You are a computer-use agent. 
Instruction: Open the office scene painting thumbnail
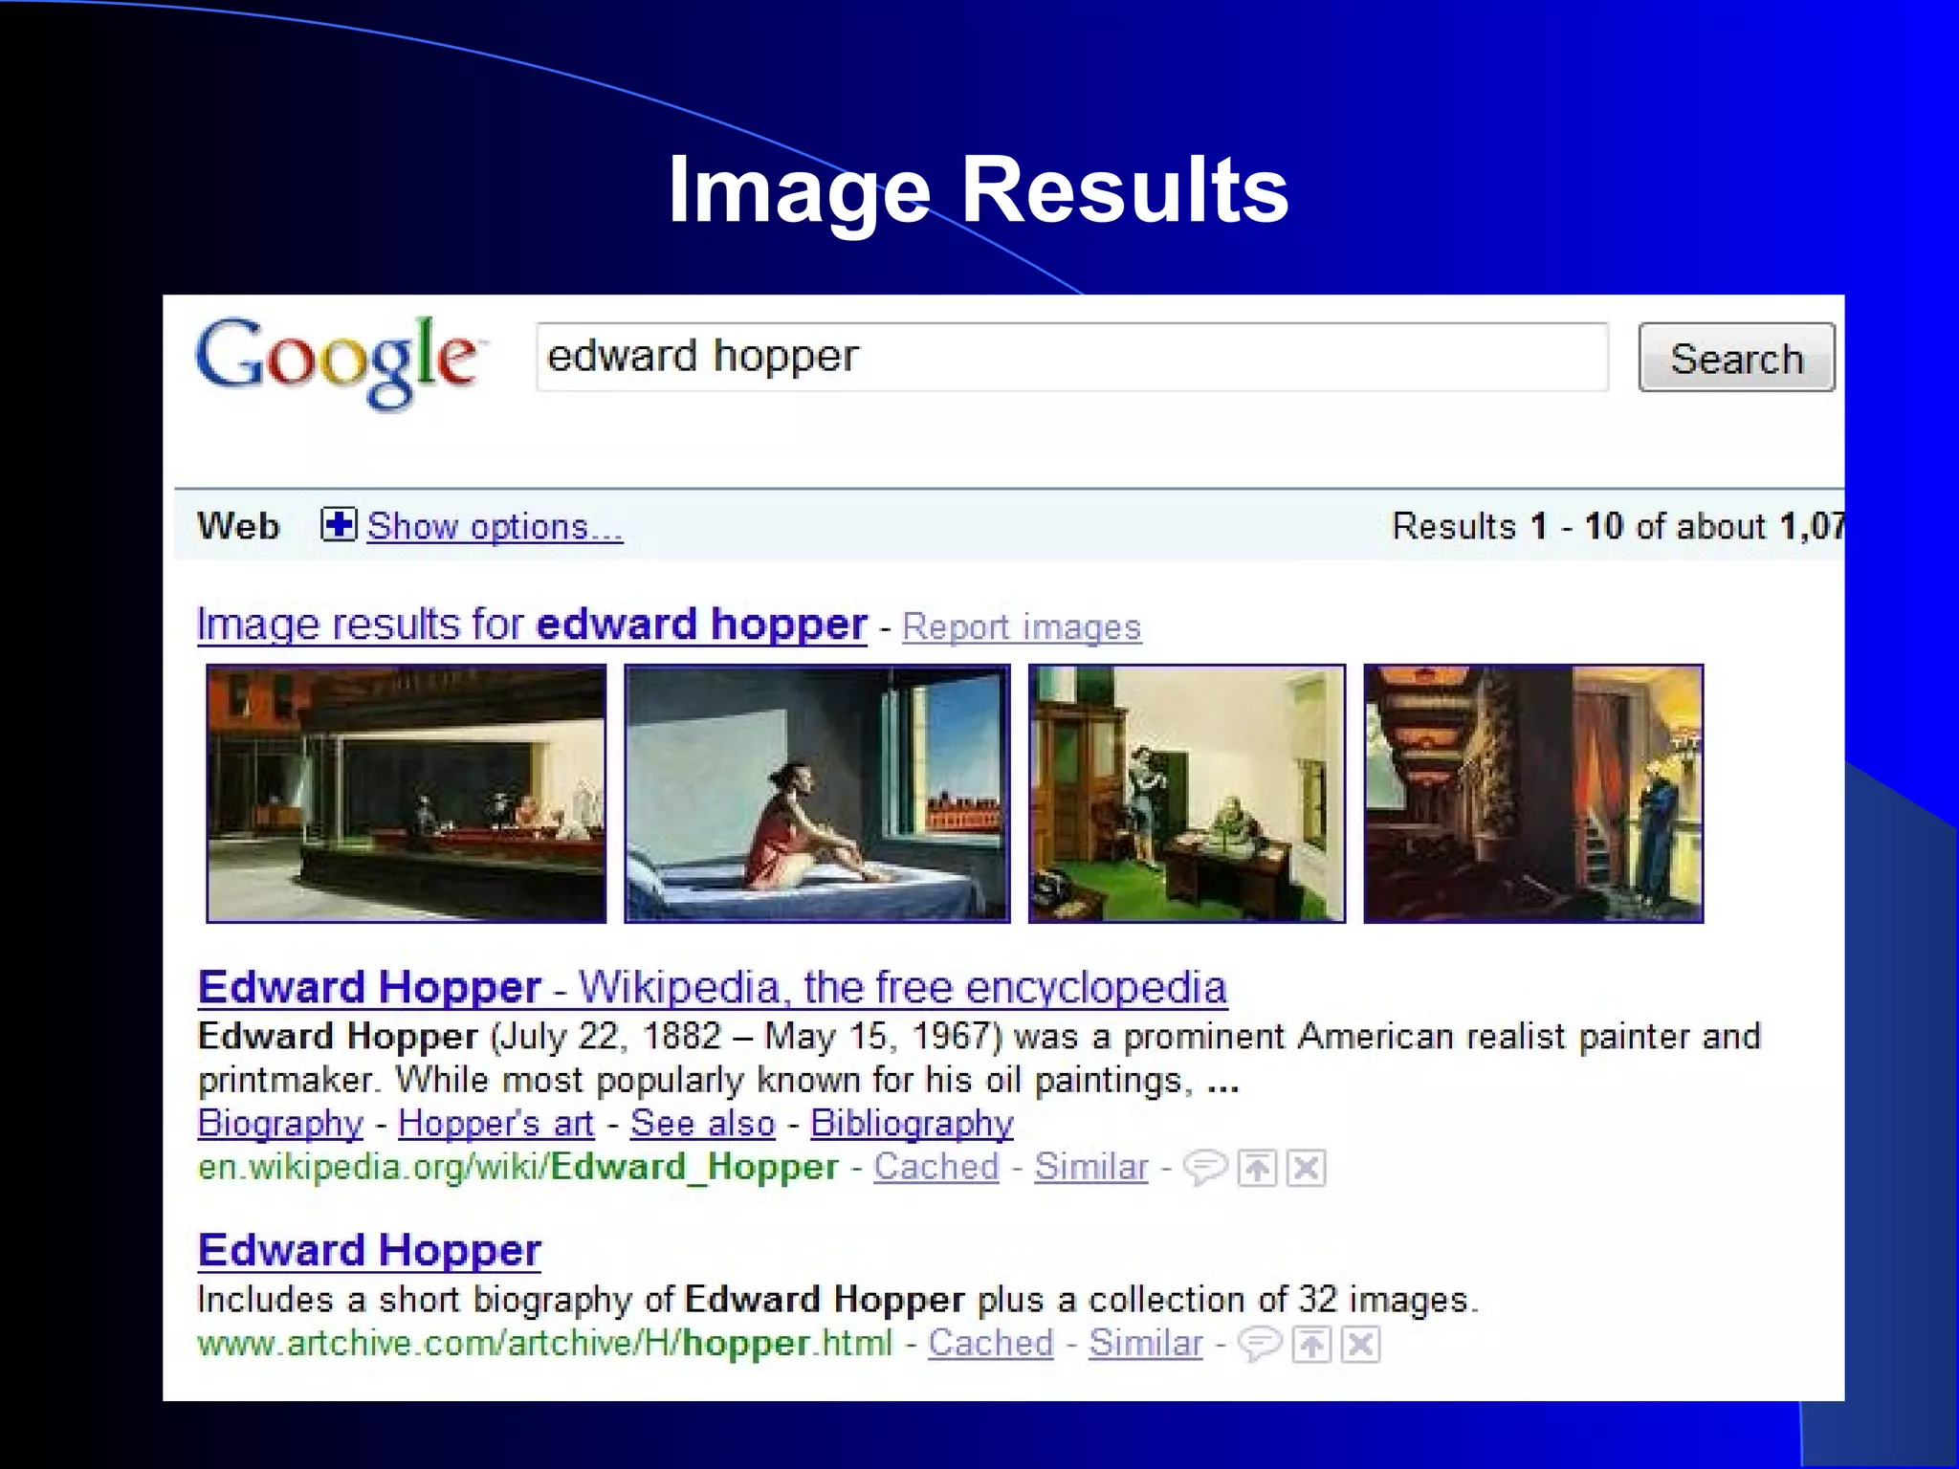pos(1187,794)
